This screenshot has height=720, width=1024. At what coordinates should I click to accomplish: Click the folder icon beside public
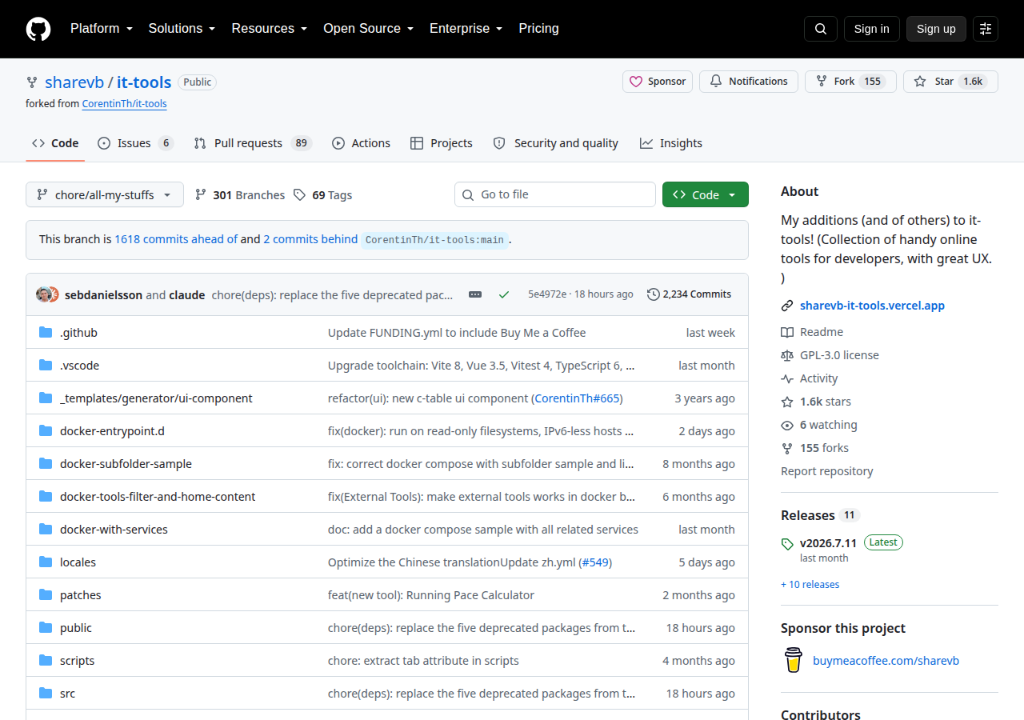click(46, 628)
